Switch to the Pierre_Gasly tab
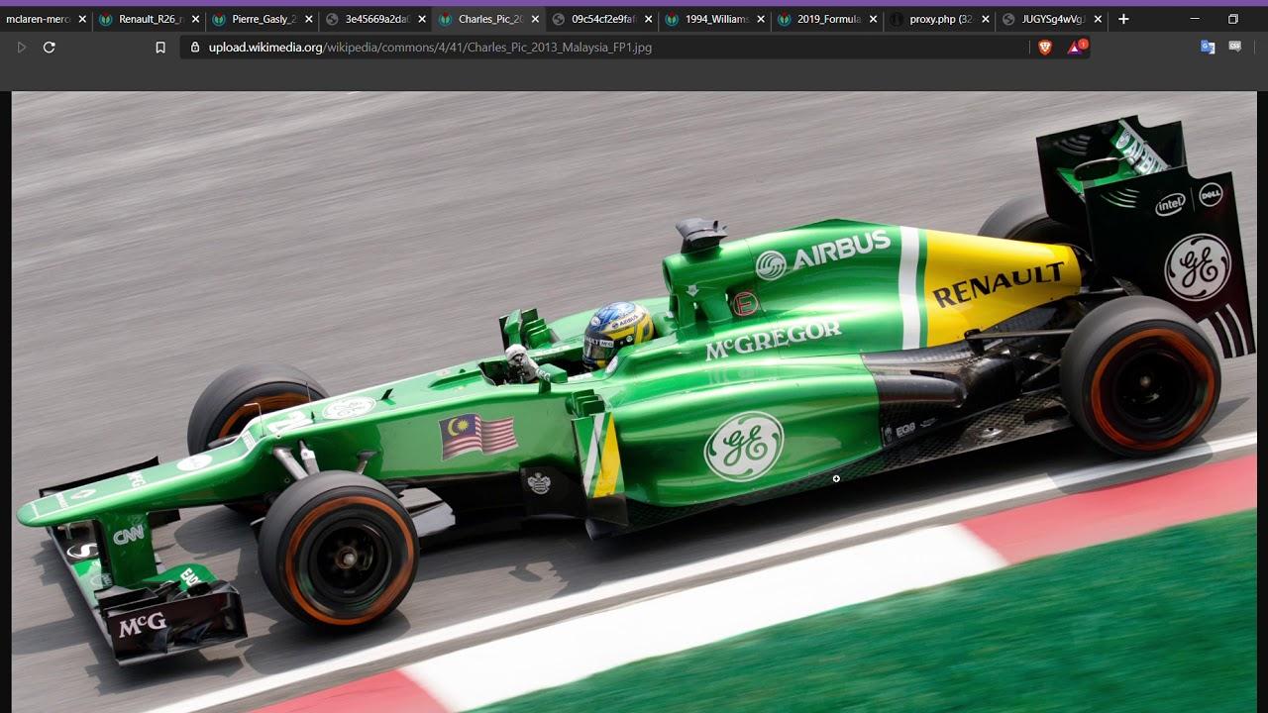The image size is (1268, 713). 262,19
